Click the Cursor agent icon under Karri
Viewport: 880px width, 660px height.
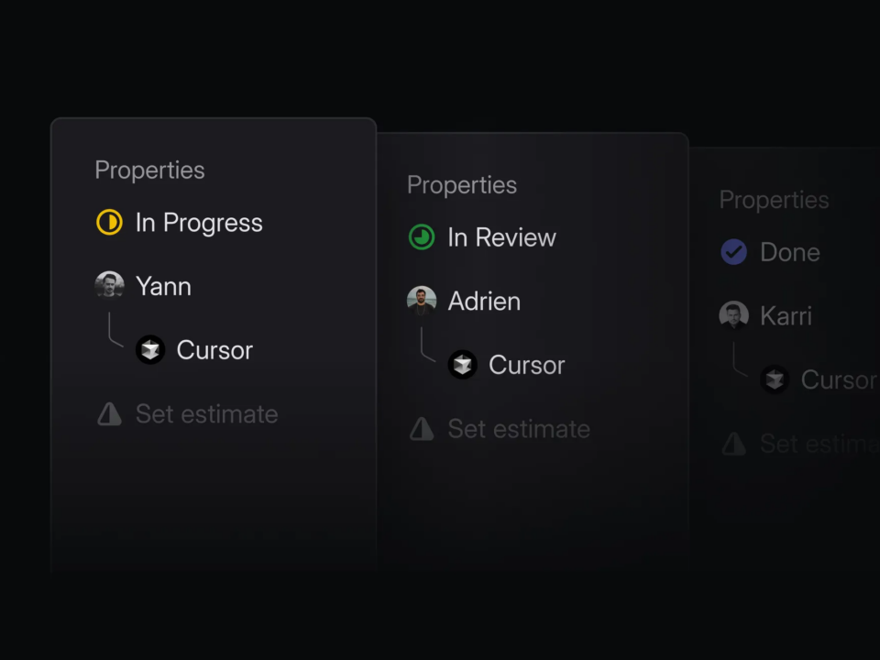click(775, 379)
